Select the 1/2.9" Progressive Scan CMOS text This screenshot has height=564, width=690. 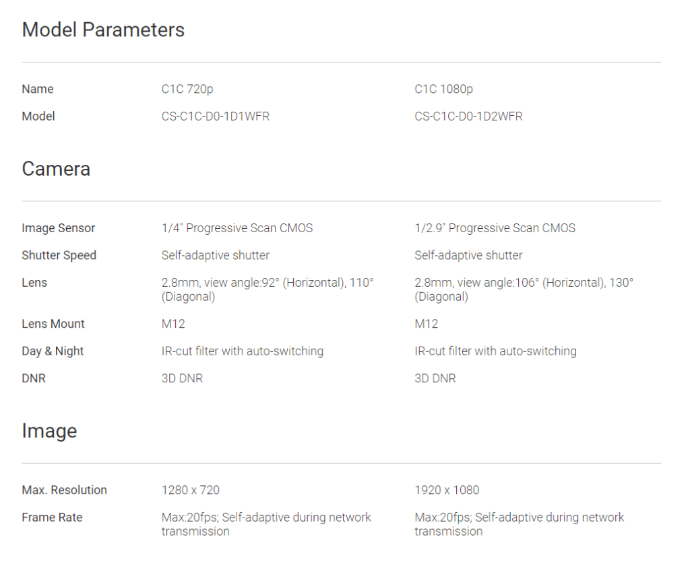click(495, 228)
